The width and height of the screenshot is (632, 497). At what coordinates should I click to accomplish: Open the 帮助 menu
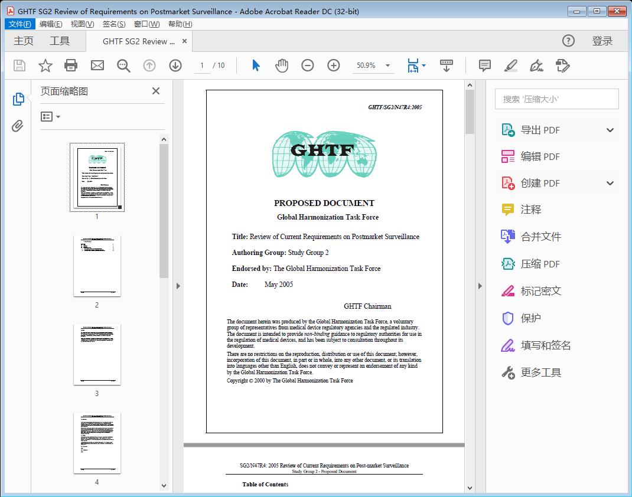click(x=180, y=24)
